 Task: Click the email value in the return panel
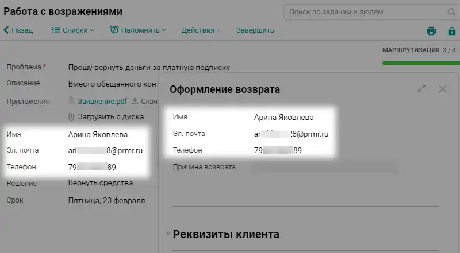coord(292,134)
